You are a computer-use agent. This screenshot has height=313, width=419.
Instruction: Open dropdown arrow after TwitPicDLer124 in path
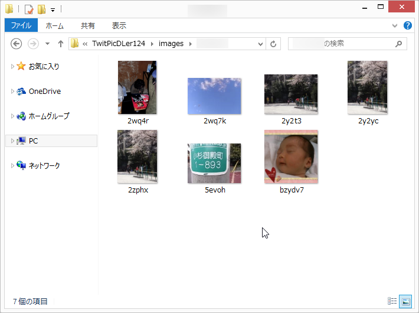click(152, 44)
